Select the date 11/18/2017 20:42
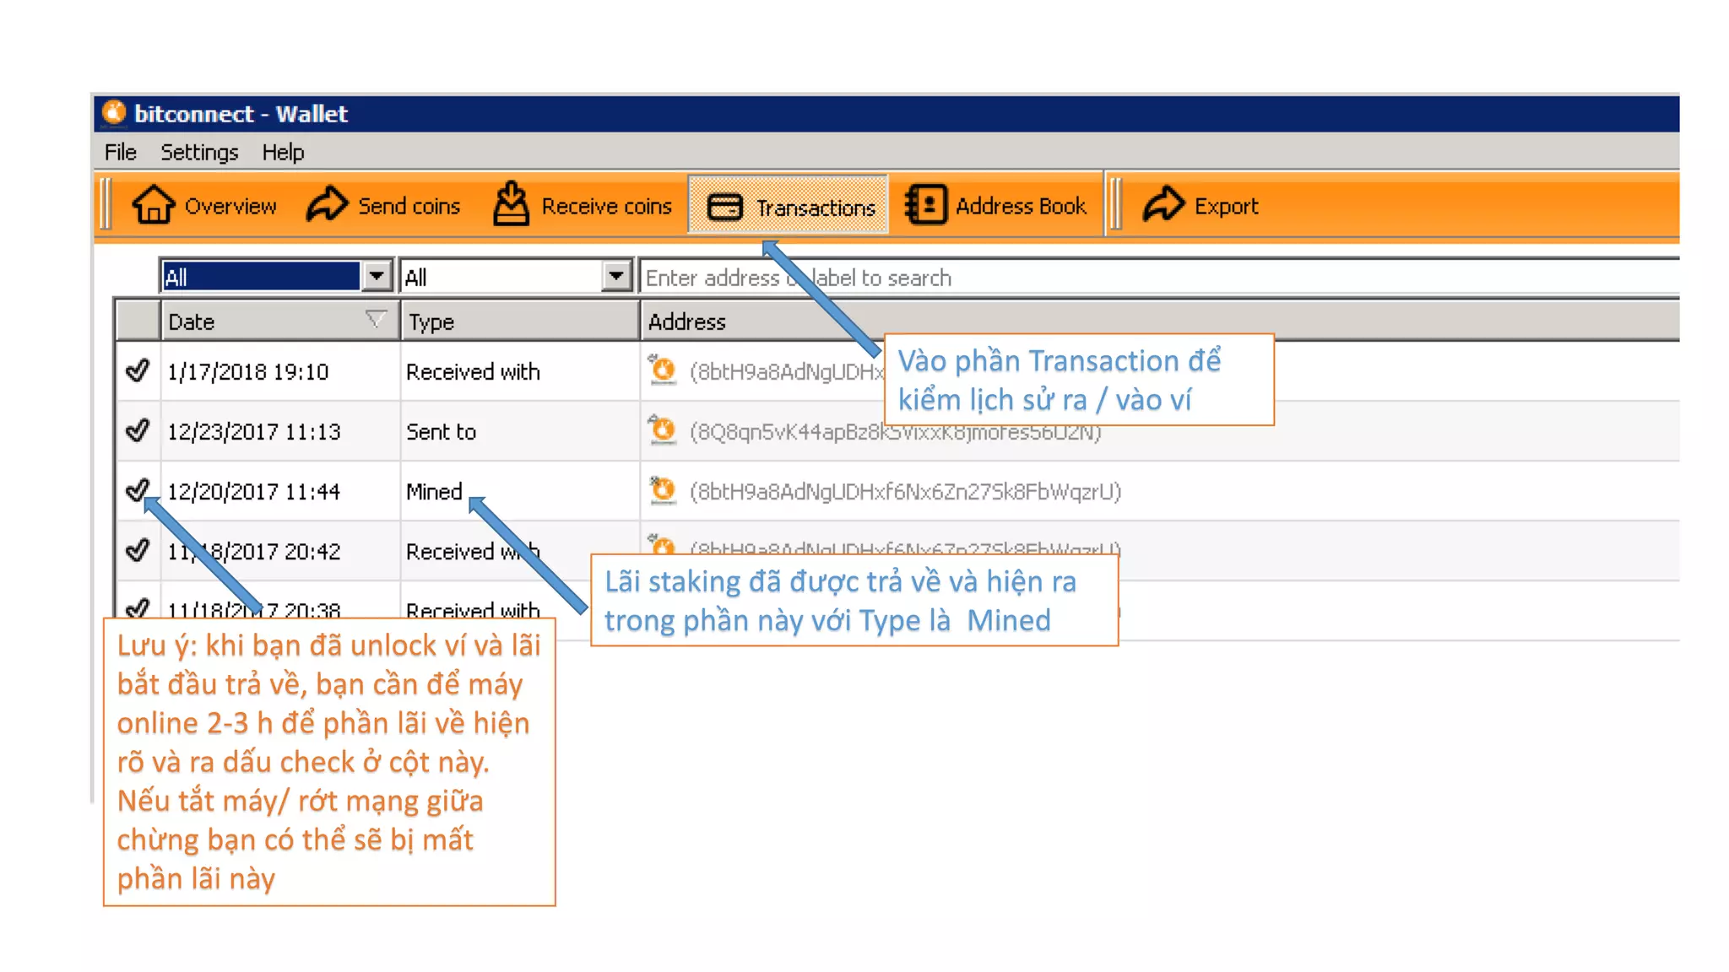Viewport: 1729px width, 972px height. pyautogui.click(x=253, y=552)
